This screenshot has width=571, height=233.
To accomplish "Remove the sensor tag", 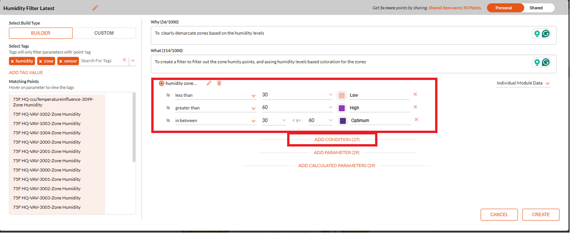I will pos(60,61).
